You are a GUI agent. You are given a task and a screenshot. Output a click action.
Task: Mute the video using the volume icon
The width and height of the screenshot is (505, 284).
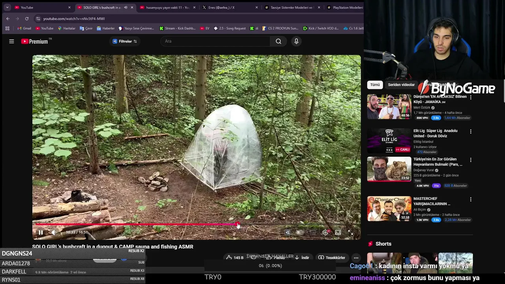point(54,232)
